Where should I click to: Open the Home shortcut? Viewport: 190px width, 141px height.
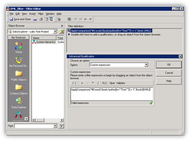point(19,47)
